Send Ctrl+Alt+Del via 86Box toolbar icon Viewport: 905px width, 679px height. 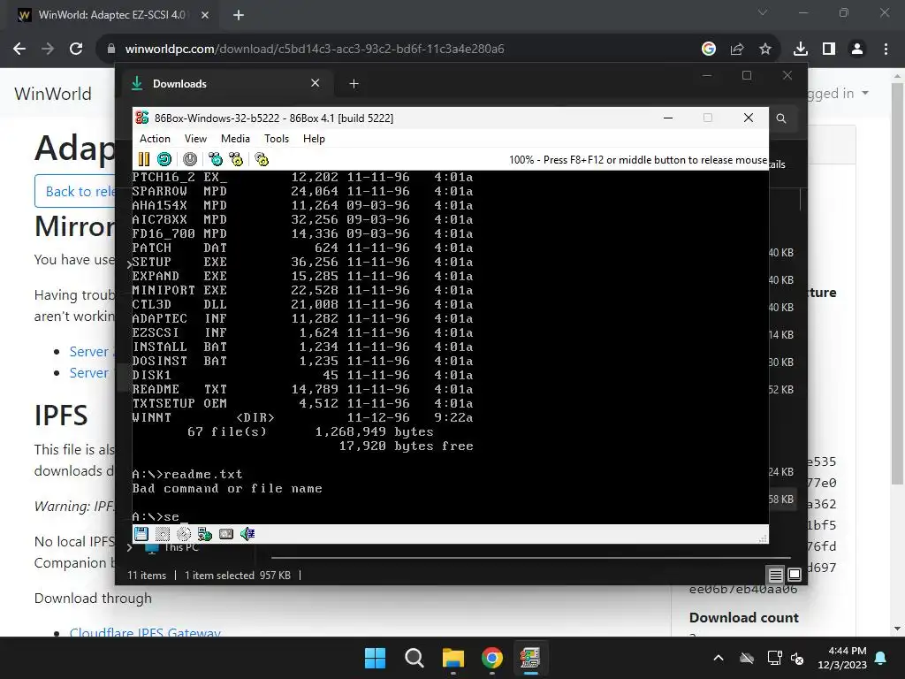216,159
